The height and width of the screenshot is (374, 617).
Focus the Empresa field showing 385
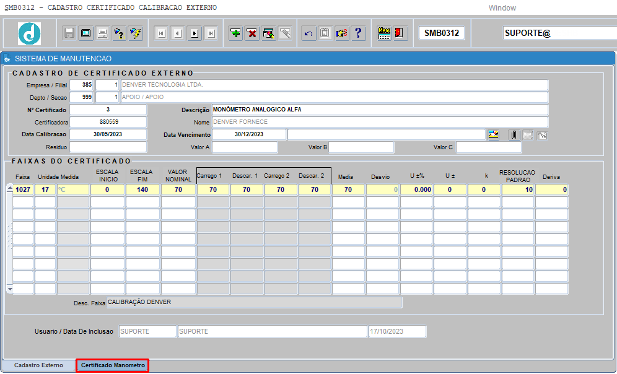[81, 85]
